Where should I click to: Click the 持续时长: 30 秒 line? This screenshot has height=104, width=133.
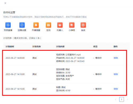63,73
